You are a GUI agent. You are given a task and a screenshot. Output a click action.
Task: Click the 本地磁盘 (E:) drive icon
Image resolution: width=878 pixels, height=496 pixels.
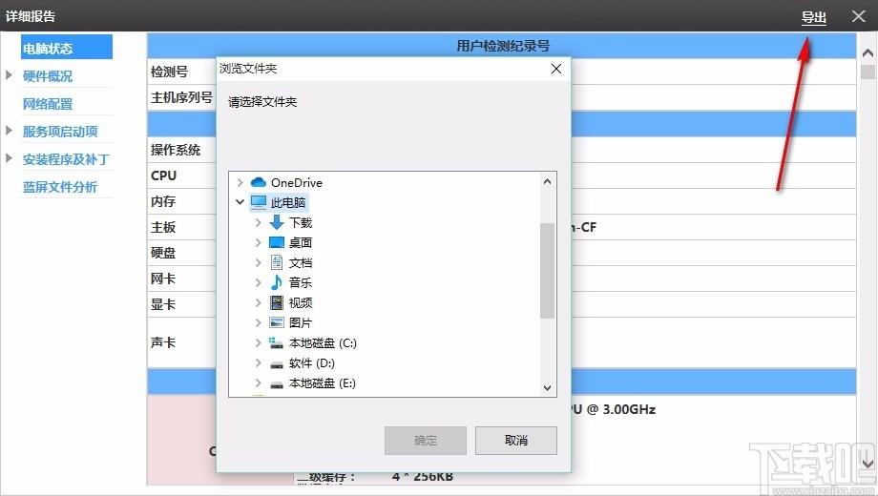pyautogui.click(x=277, y=384)
